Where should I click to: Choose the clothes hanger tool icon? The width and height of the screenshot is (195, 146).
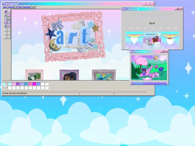point(5,15)
